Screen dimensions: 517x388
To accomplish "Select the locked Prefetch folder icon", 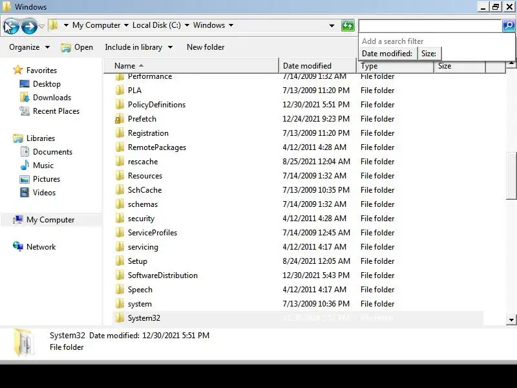I will coord(120,119).
